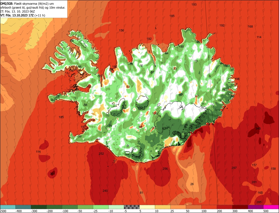Select the flux value '256' south of Iceland

point(165,169)
